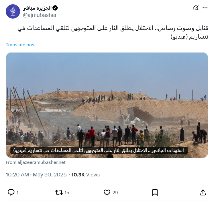Like the post with heart icon
The width and height of the screenshot is (214, 201).
tap(107, 192)
